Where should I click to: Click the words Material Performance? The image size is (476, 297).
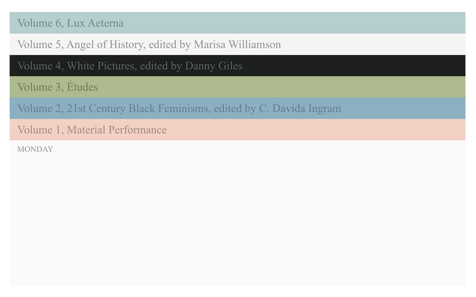117,130
